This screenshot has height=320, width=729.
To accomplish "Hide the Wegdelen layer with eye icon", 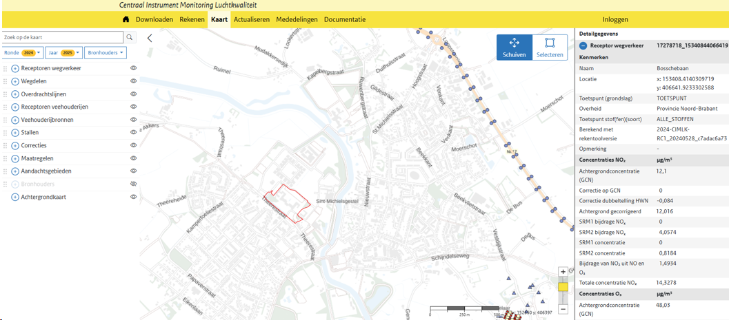I will point(134,81).
